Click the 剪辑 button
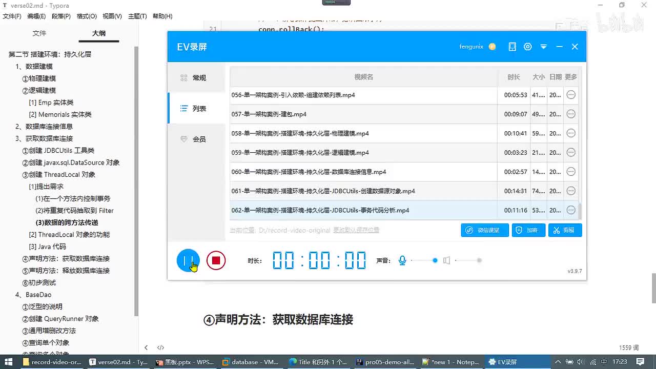Viewport: 656px width, 369px height. click(x=565, y=230)
